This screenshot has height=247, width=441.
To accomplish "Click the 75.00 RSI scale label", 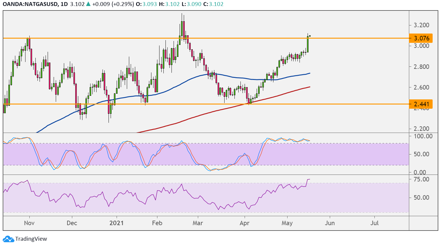I will point(421,179).
